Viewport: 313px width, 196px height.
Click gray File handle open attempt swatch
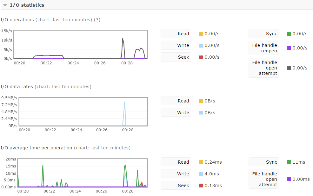click(289, 68)
